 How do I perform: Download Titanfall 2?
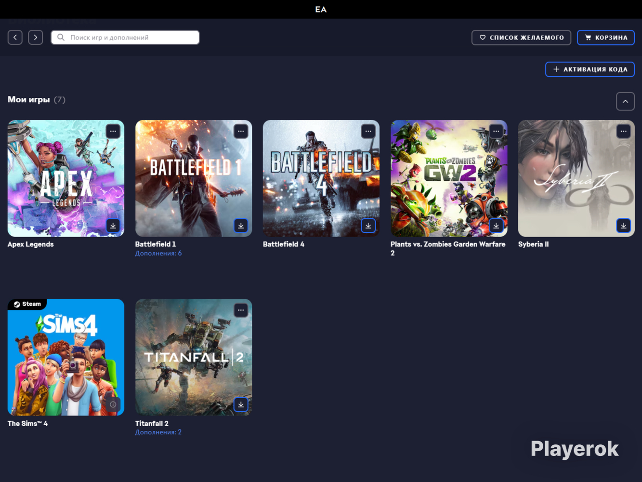coord(241,404)
